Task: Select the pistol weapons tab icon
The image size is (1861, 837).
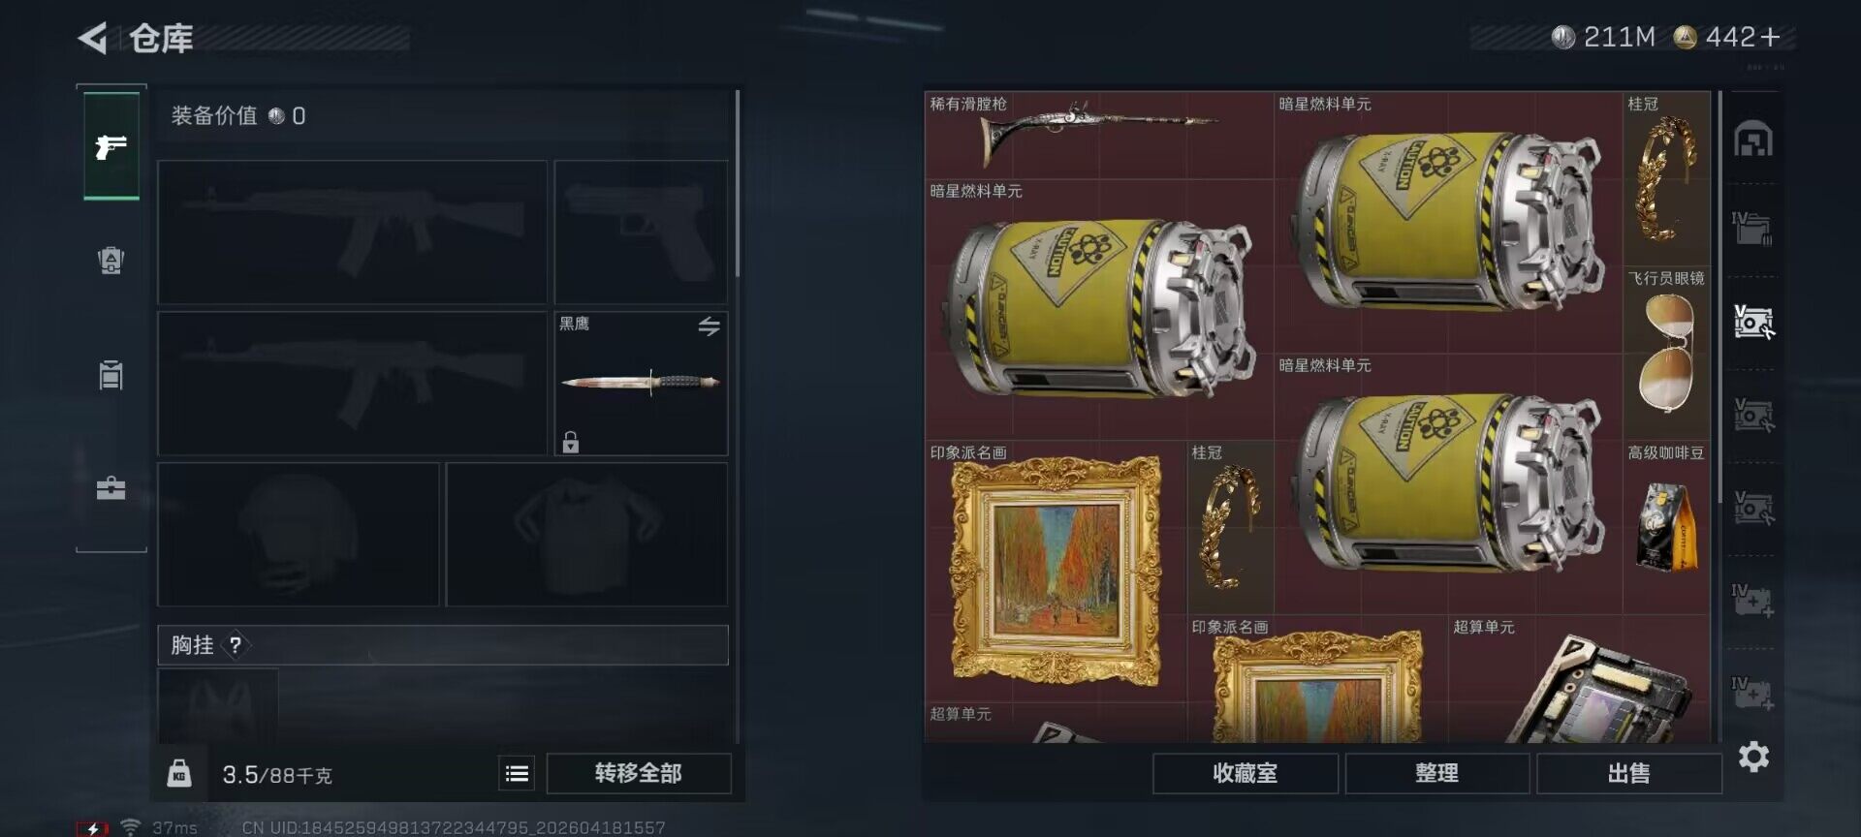Action: click(x=111, y=146)
